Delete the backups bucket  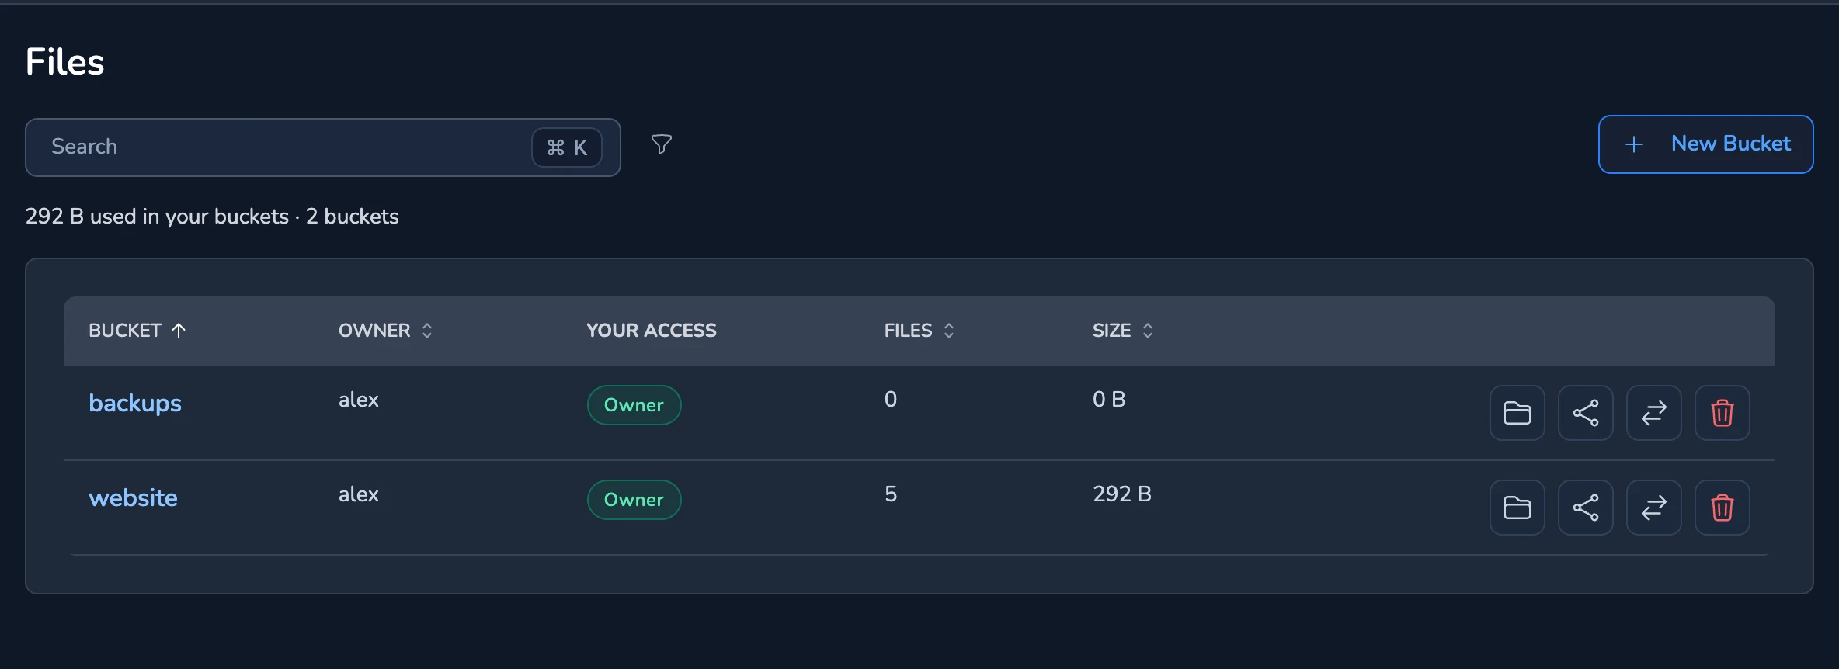1722,413
